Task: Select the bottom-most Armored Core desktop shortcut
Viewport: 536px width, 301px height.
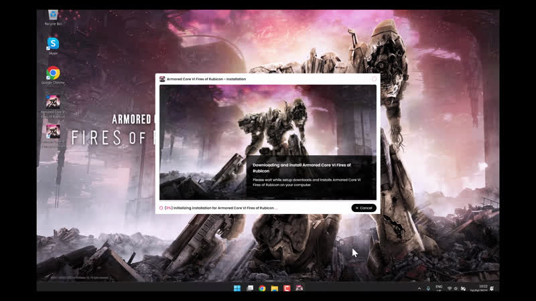Action: [x=53, y=136]
